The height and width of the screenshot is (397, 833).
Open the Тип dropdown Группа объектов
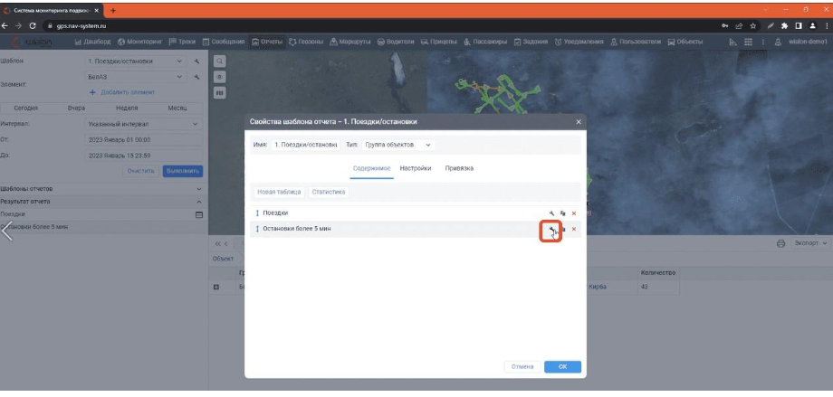397,145
